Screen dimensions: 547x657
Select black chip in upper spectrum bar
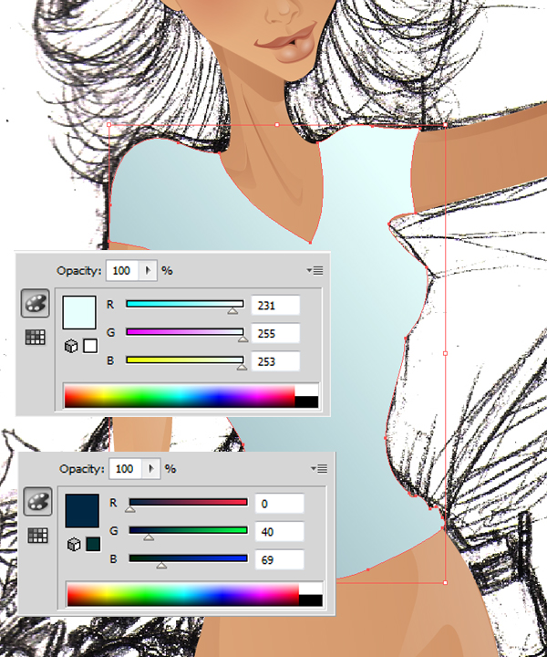click(x=306, y=401)
